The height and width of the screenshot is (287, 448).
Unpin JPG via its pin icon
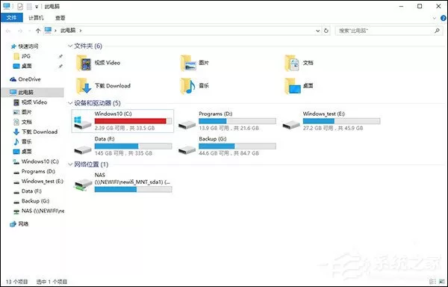point(60,57)
